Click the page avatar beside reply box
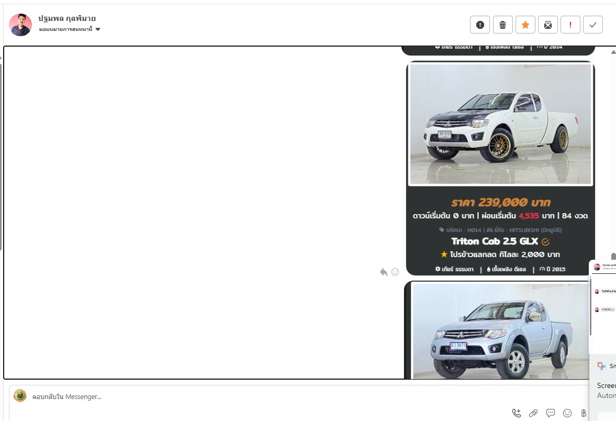 (20, 395)
